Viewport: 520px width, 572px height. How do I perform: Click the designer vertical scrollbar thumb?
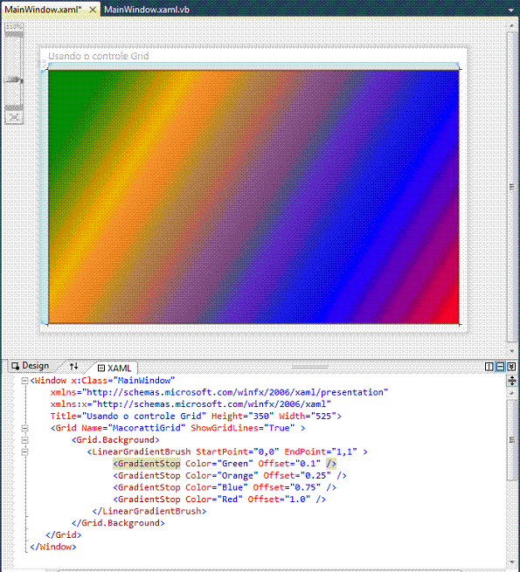[x=511, y=187]
